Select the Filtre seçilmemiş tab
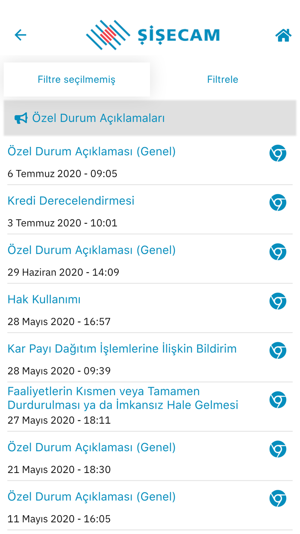The height and width of the screenshot is (534, 300). pos(77,79)
